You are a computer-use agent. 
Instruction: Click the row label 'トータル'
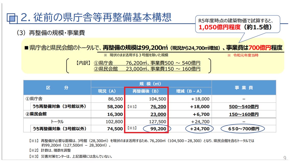pyautogui.click(x=57, y=122)
